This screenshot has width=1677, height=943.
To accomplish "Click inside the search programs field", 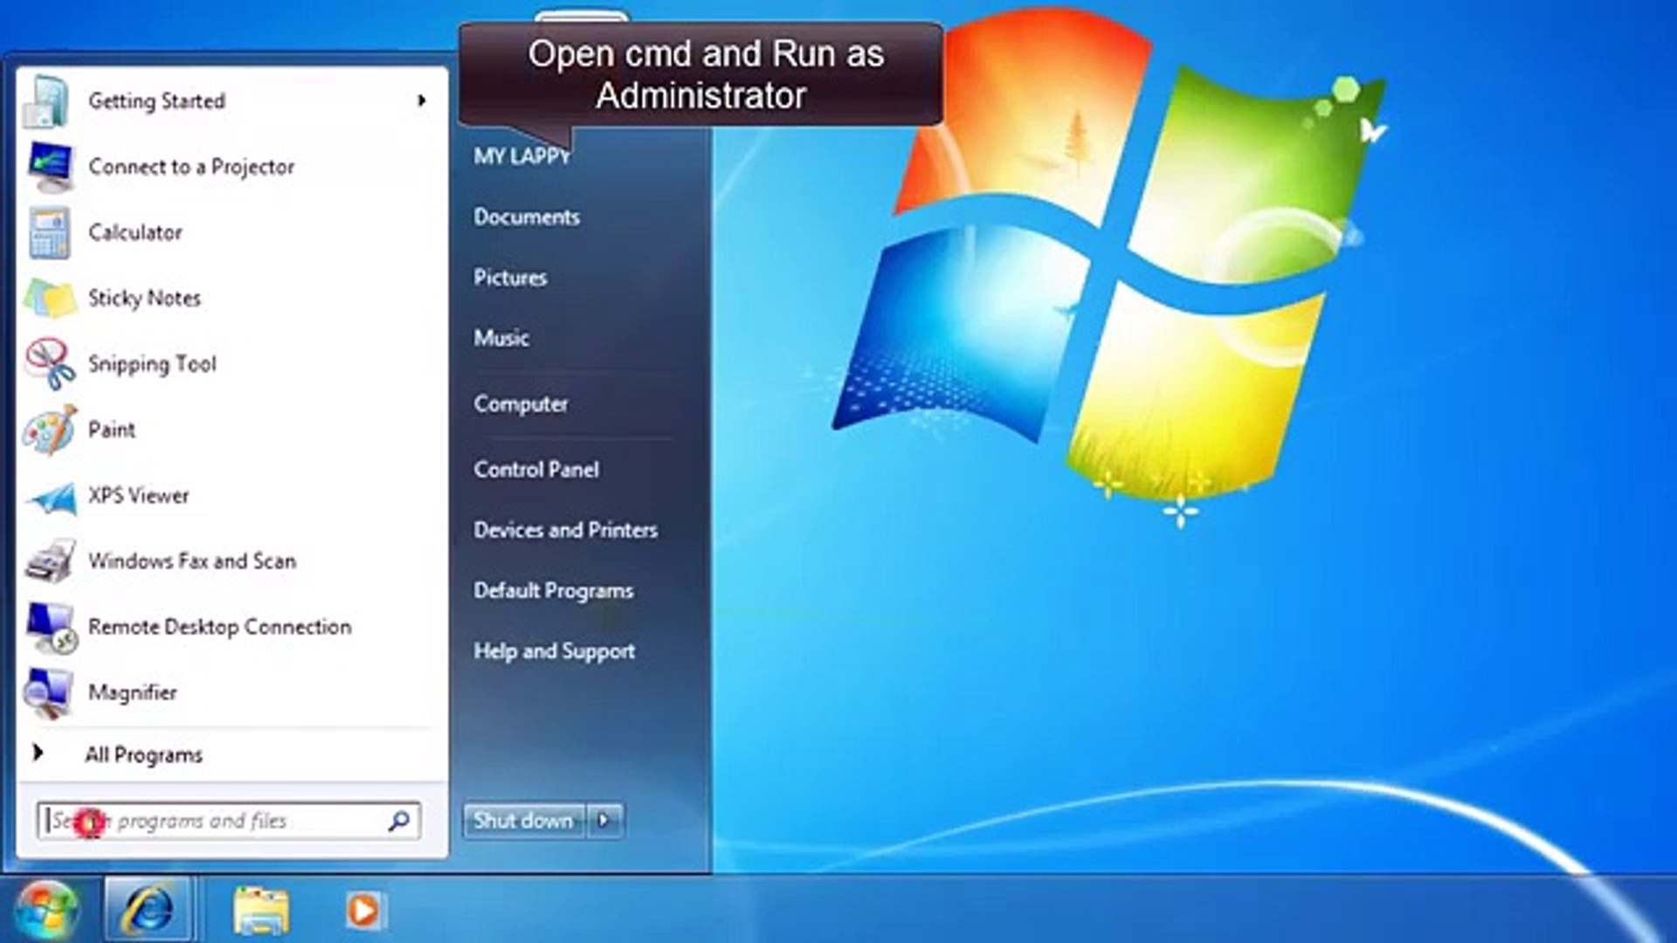I will [218, 820].
